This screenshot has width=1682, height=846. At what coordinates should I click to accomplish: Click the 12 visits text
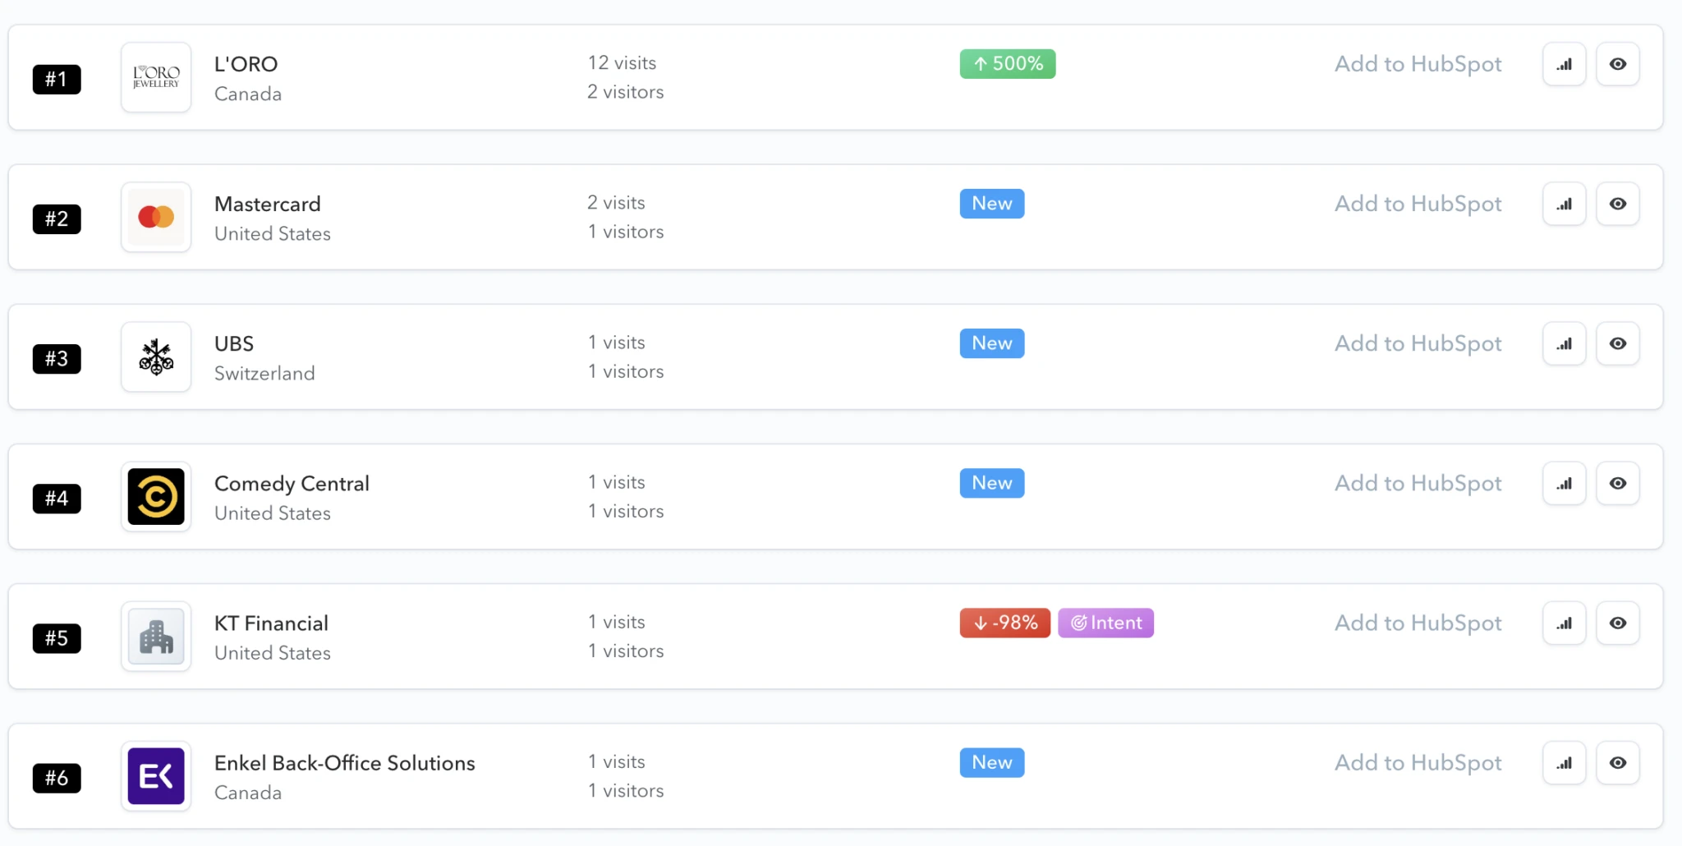622,63
